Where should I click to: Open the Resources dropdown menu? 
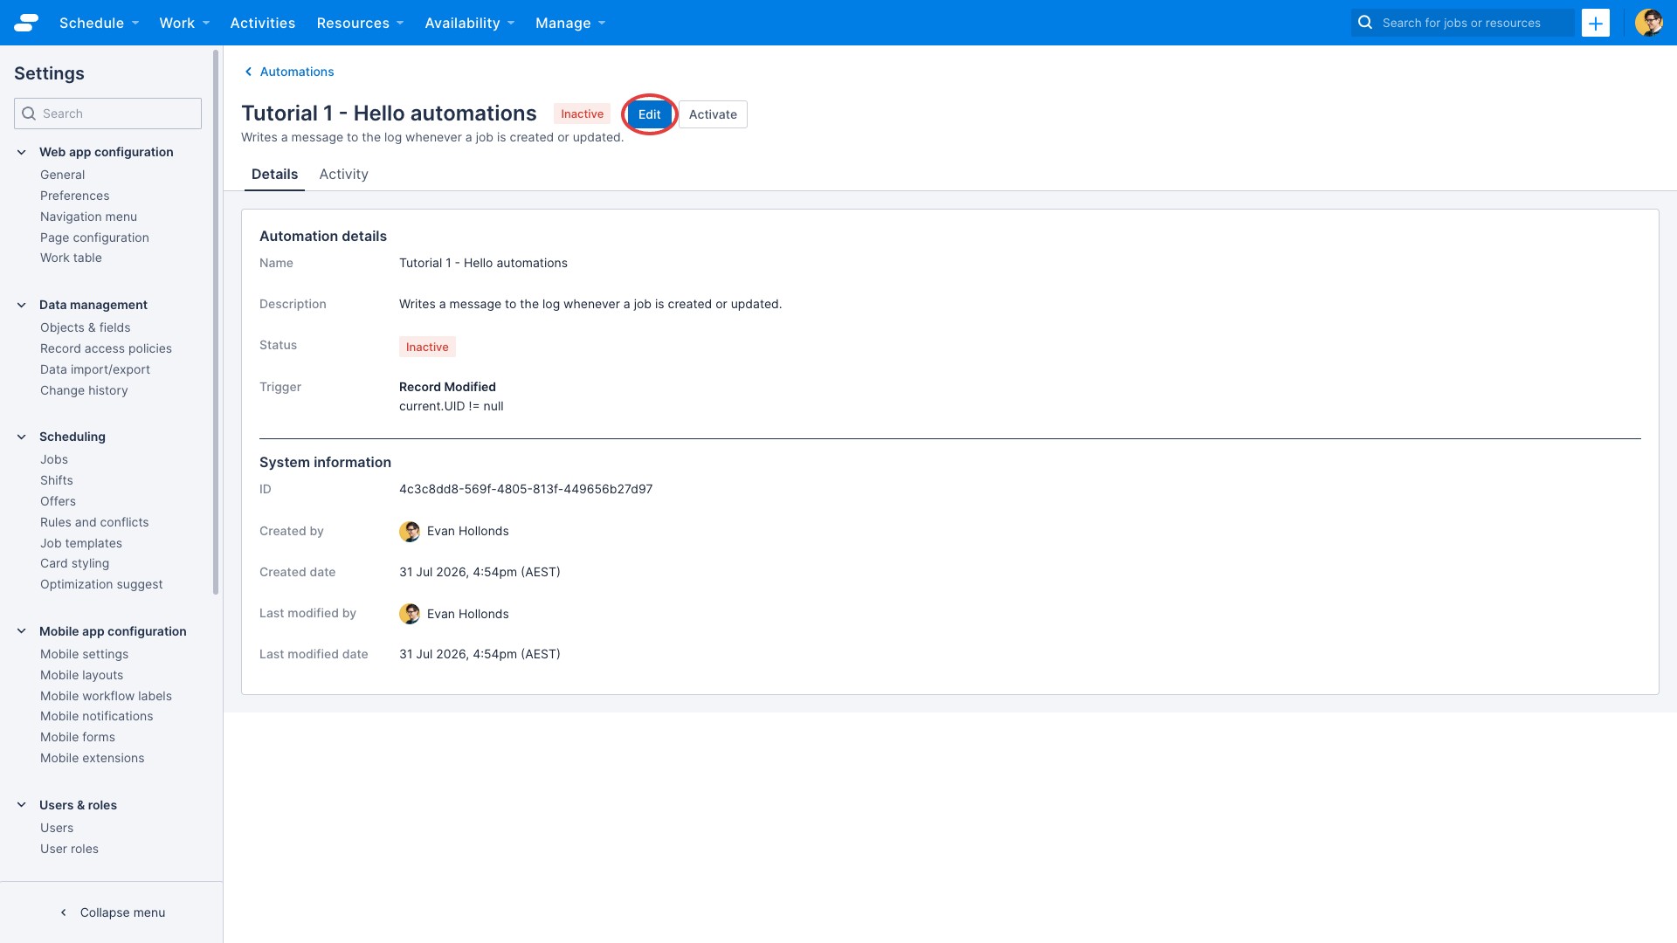360,23
